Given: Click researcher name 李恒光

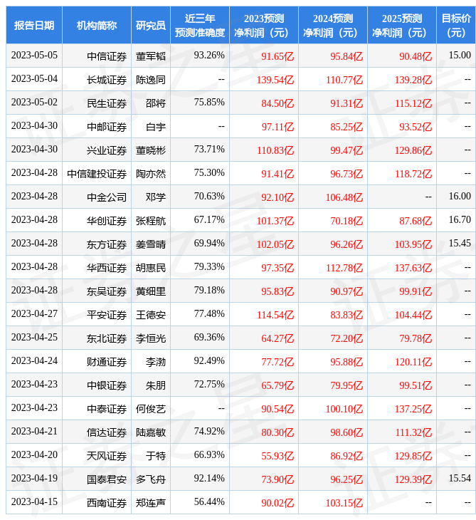Looking at the screenshot, I should coord(151,338).
